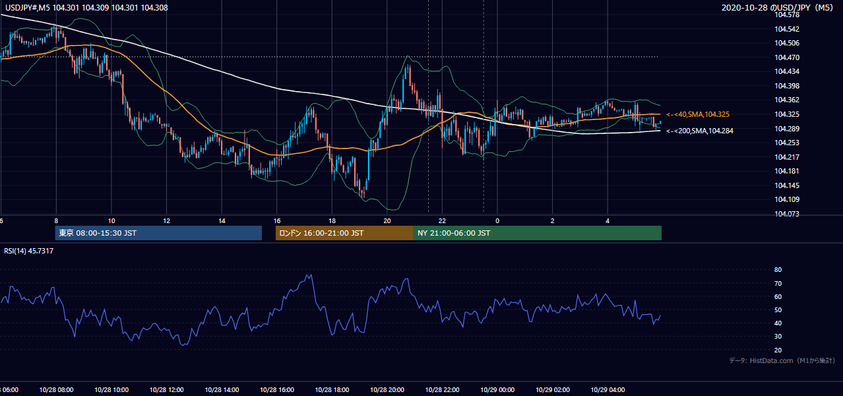Click the 10/28 12:00 date axis label
The width and height of the screenshot is (843, 396).
click(x=166, y=390)
